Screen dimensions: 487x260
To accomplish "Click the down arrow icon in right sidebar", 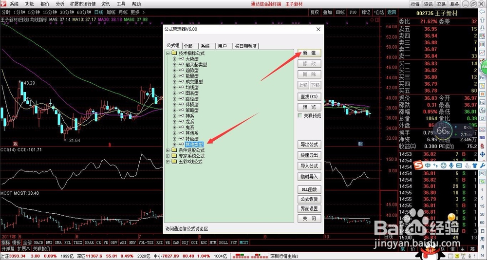I will 482,28.
